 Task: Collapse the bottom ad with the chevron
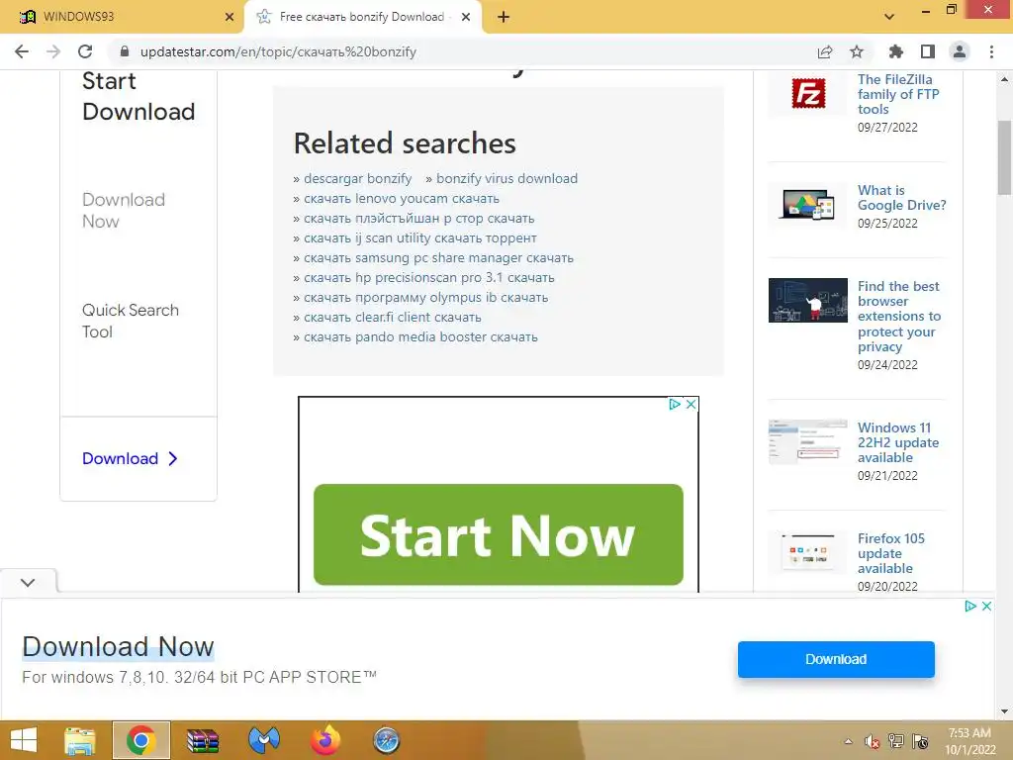28,582
